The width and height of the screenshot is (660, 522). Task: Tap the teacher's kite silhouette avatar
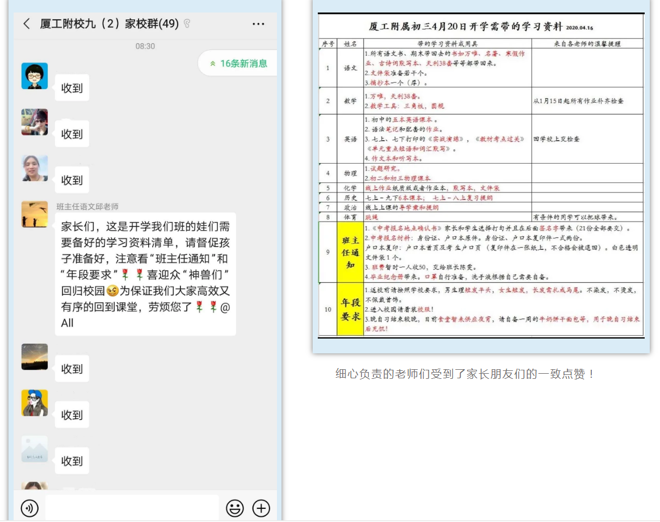[x=35, y=214]
